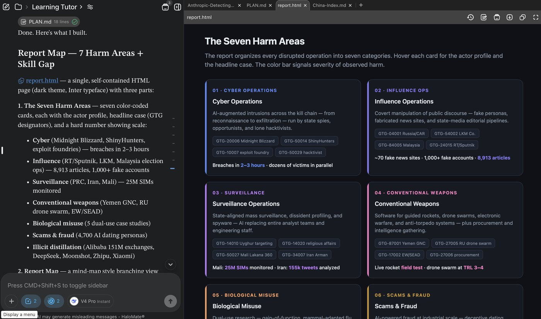Click the Cyber Operations card heading
This screenshot has width=541, height=319.
click(237, 102)
